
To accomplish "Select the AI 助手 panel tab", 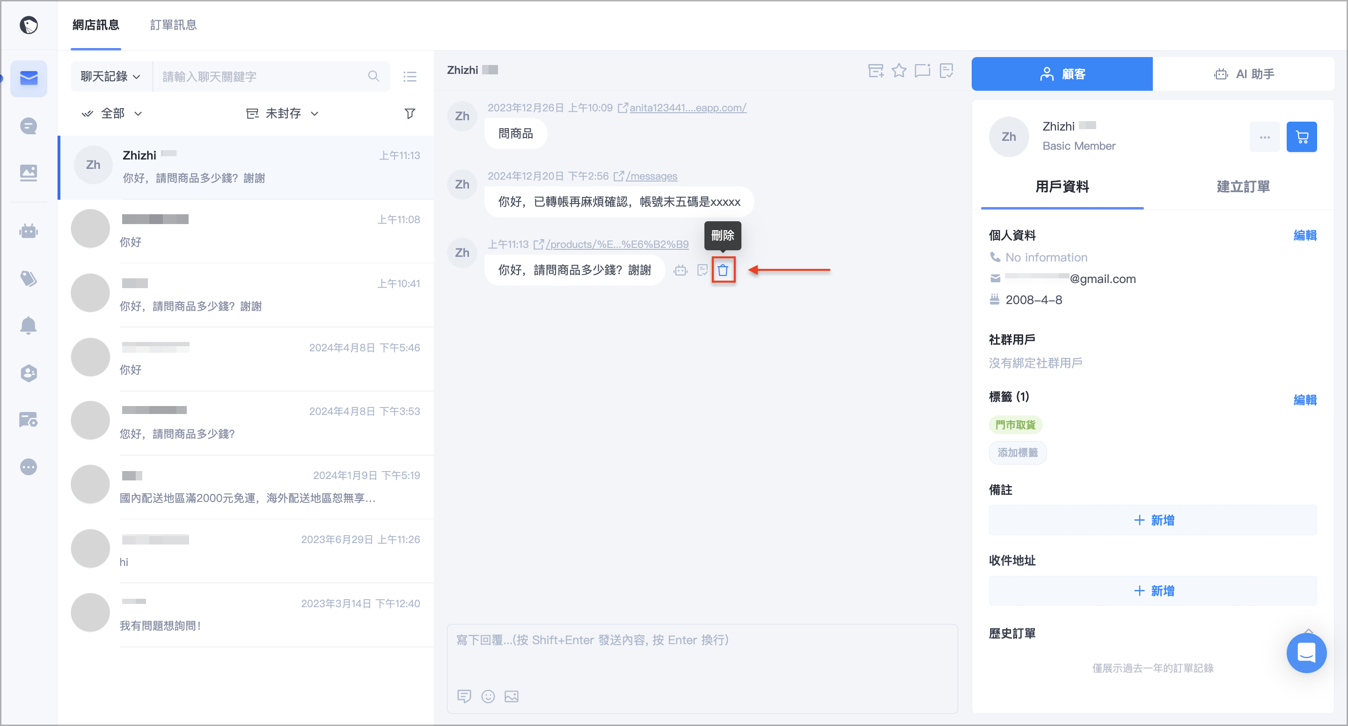I will (x=1243, y=74).
